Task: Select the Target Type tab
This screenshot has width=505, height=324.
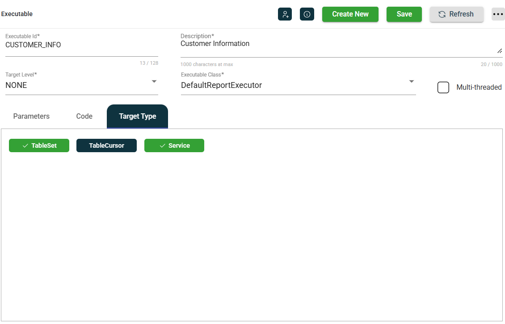Action: click(x=137, y=116)
